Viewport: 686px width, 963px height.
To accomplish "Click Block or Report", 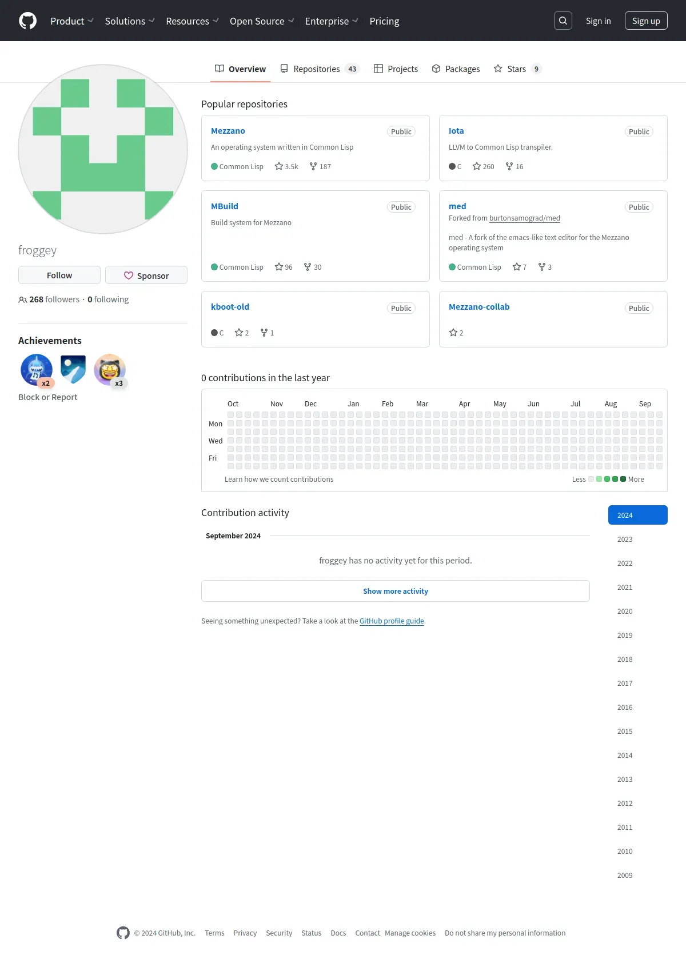I will [x=47, y=397].
